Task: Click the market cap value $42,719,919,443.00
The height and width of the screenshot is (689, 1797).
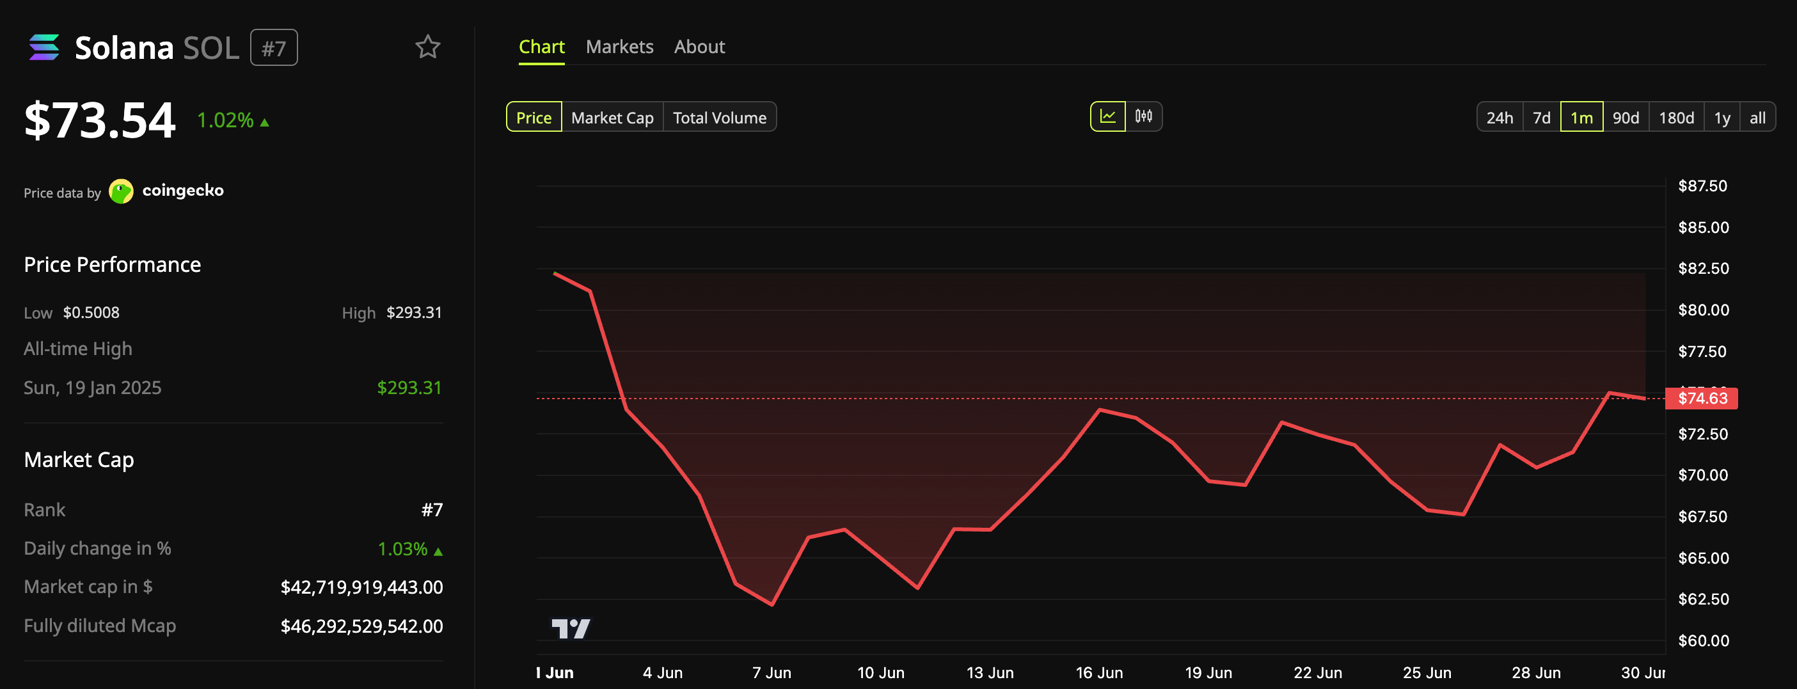Action: tap(361, 587)
